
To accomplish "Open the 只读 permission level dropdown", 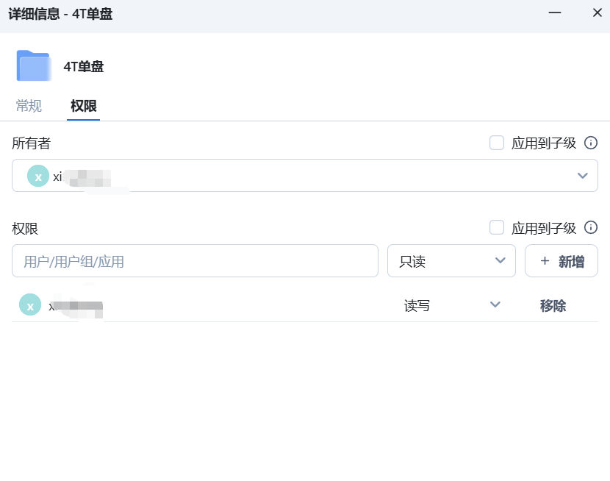I will [451, 260].
